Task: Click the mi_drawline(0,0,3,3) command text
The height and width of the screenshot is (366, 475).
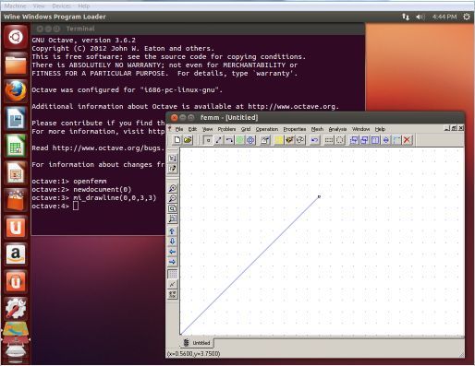Action: point(115,198)
